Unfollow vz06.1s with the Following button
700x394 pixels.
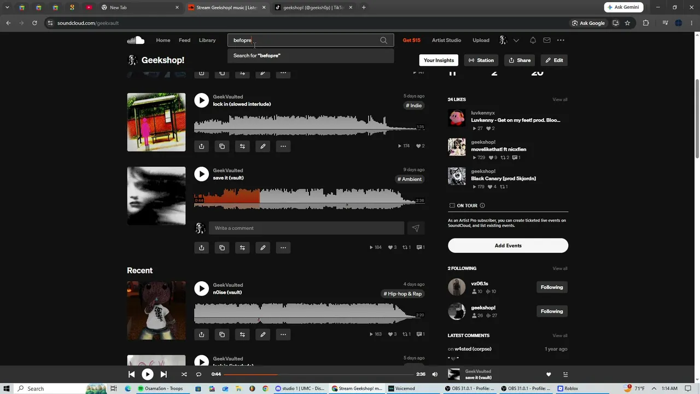(552, 287)
